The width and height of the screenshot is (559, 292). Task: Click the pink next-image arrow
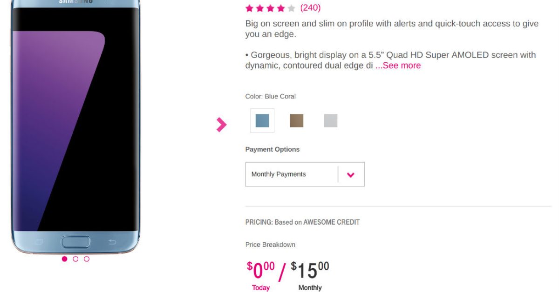click(x=221, y=125)
